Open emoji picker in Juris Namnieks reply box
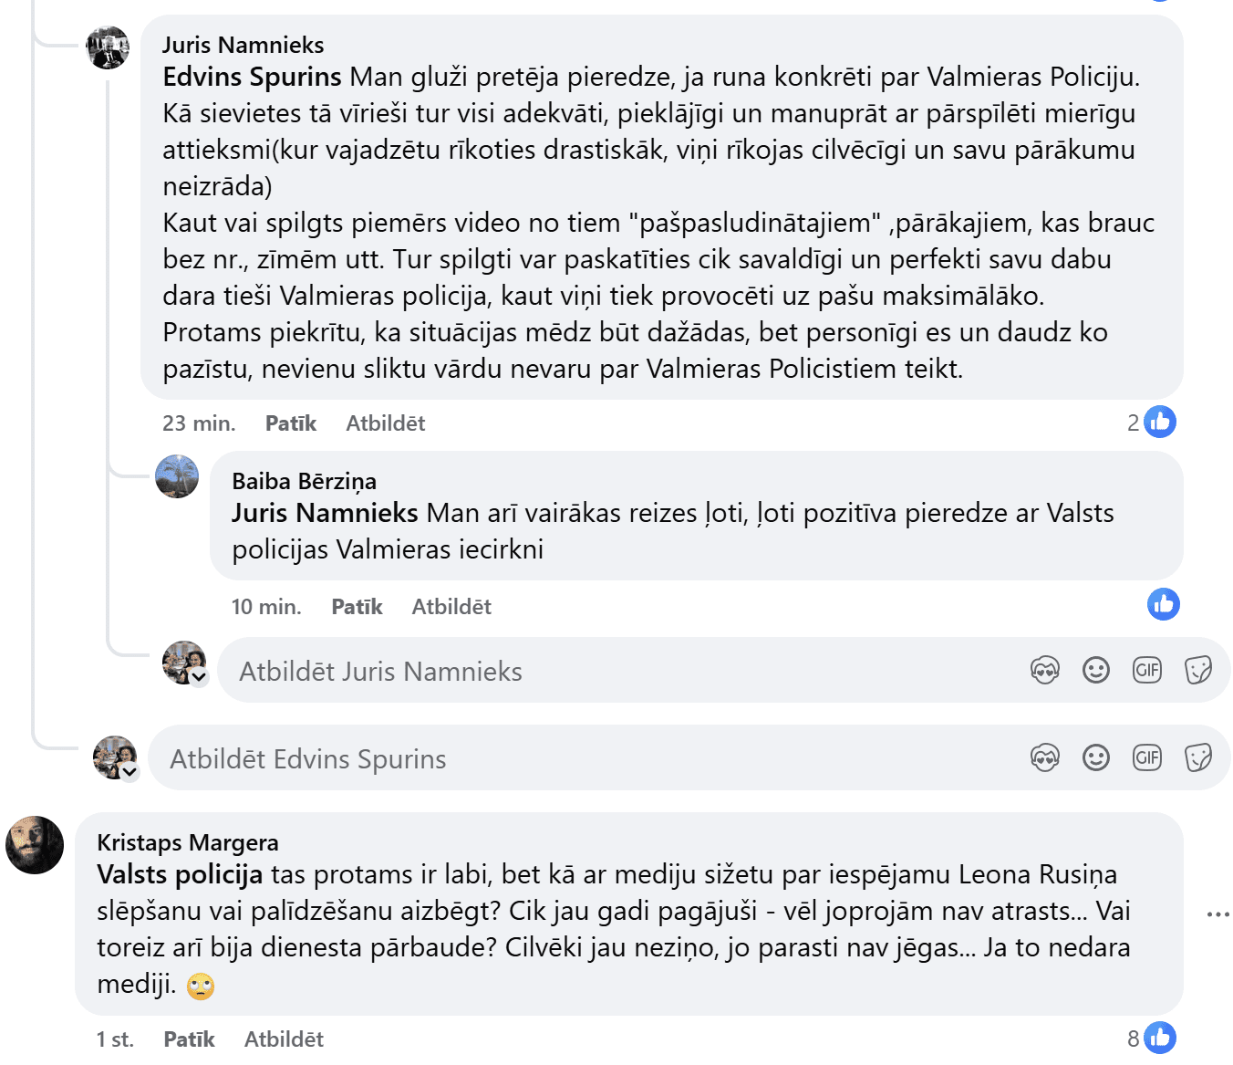The width and height of the screenshot is (1233, 1065). 1096,671
